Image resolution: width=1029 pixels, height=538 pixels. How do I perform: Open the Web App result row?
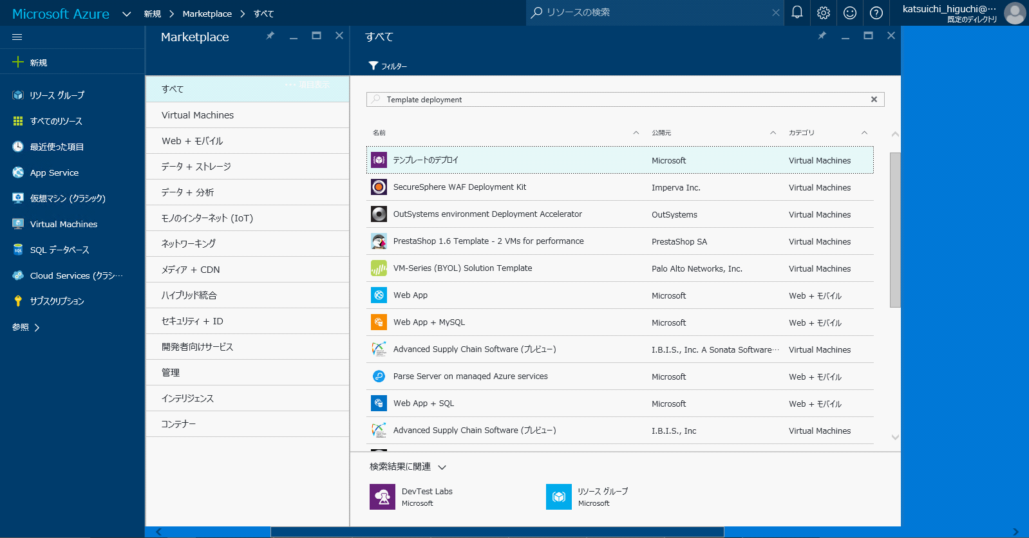(x=620, y=295)
